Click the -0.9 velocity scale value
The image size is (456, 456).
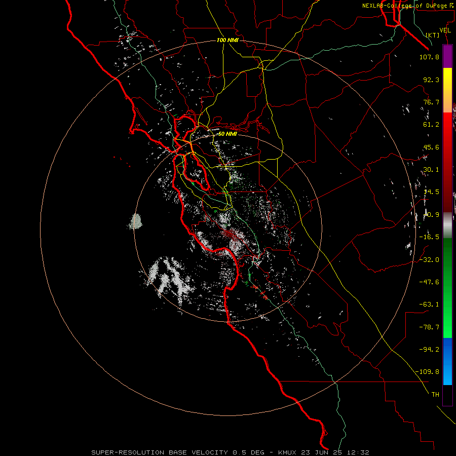tap(431, 215)
